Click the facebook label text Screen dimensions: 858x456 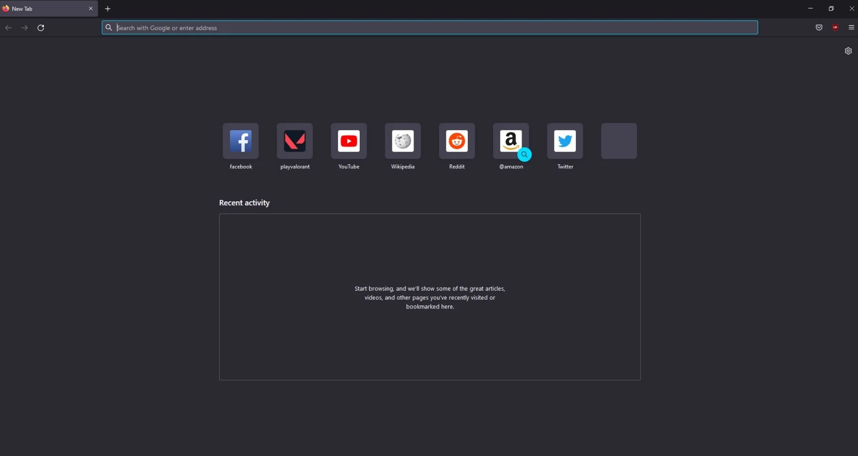tap(241, 167)
